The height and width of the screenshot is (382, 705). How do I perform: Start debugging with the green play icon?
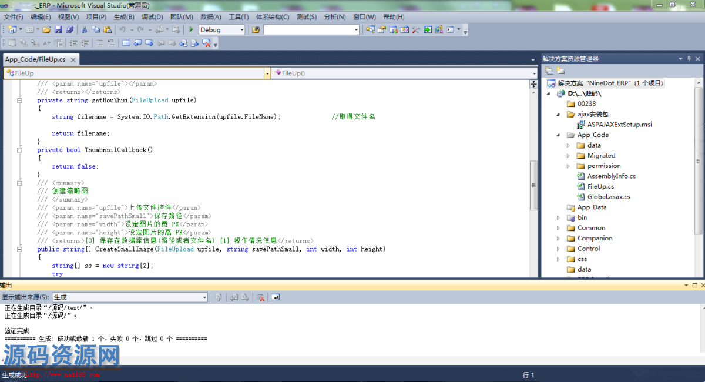point(191,29)
